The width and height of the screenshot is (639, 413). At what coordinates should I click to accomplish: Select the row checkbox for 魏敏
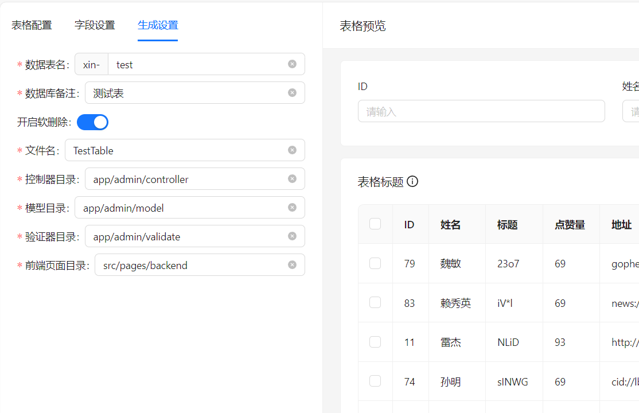tap(375, 263)
